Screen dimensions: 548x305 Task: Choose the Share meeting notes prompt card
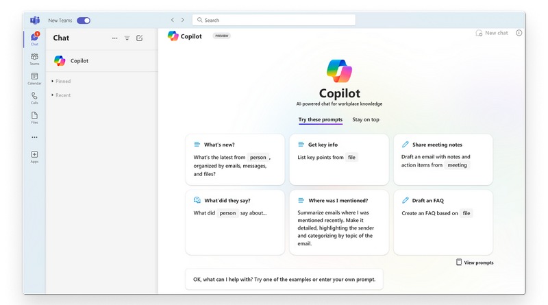(x=443, y=159)
